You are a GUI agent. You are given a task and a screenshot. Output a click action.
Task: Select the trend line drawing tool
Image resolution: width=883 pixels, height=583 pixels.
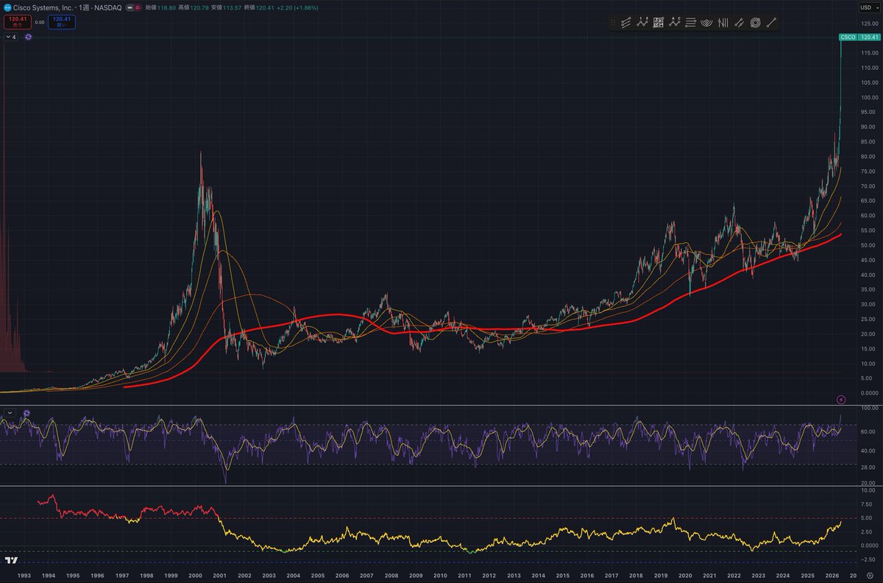[771, 23]
